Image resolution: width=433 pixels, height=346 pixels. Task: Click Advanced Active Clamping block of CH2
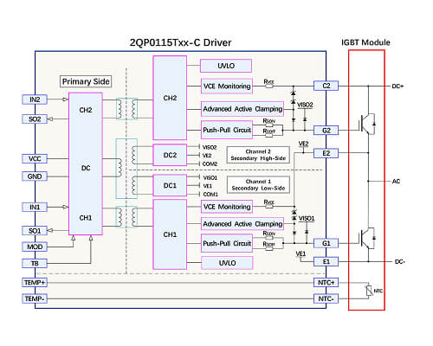tap(242, 109)
